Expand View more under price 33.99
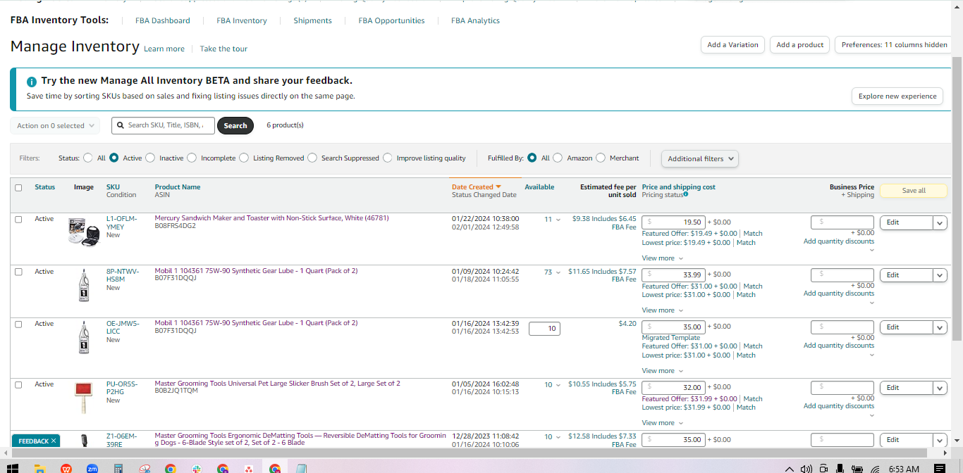963x473 pixels. pyautogui.click(x=663, y=310)
